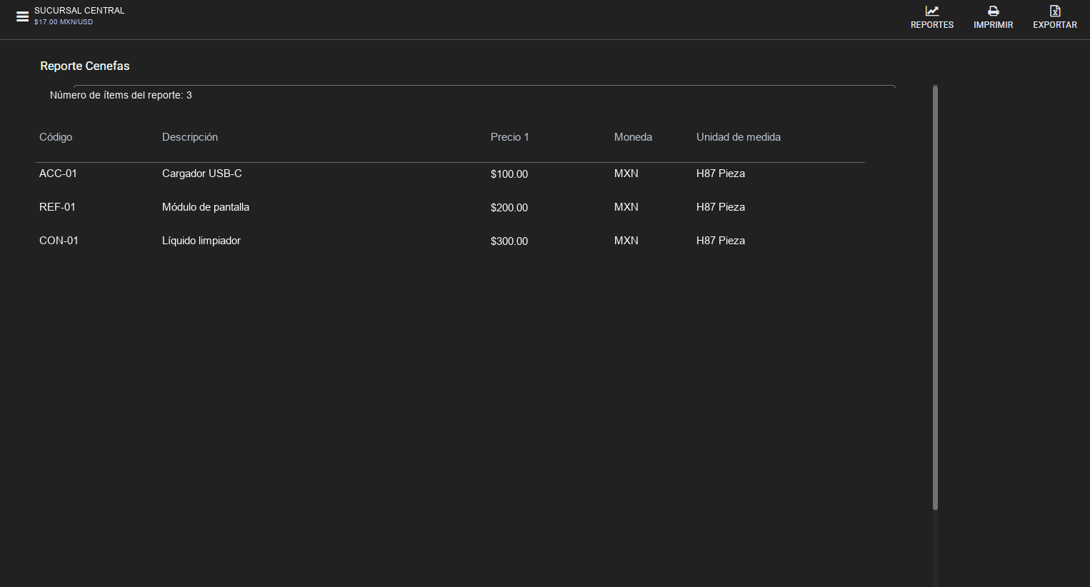
Task: Click the Moneda column header
Action: [633, 137]
